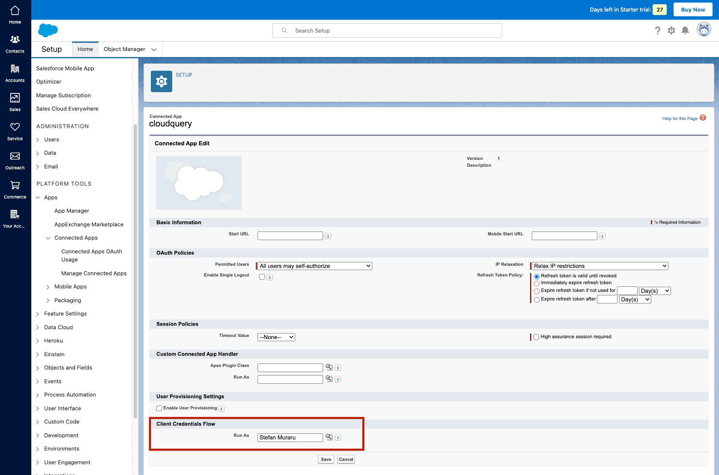Click the Client Credentials Run As field
This screenshot has height=475, width=719.
[x=290, y=437]
